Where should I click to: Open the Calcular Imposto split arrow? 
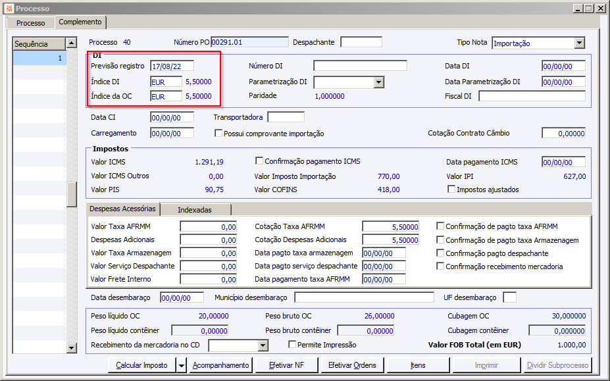coord(181,365)
